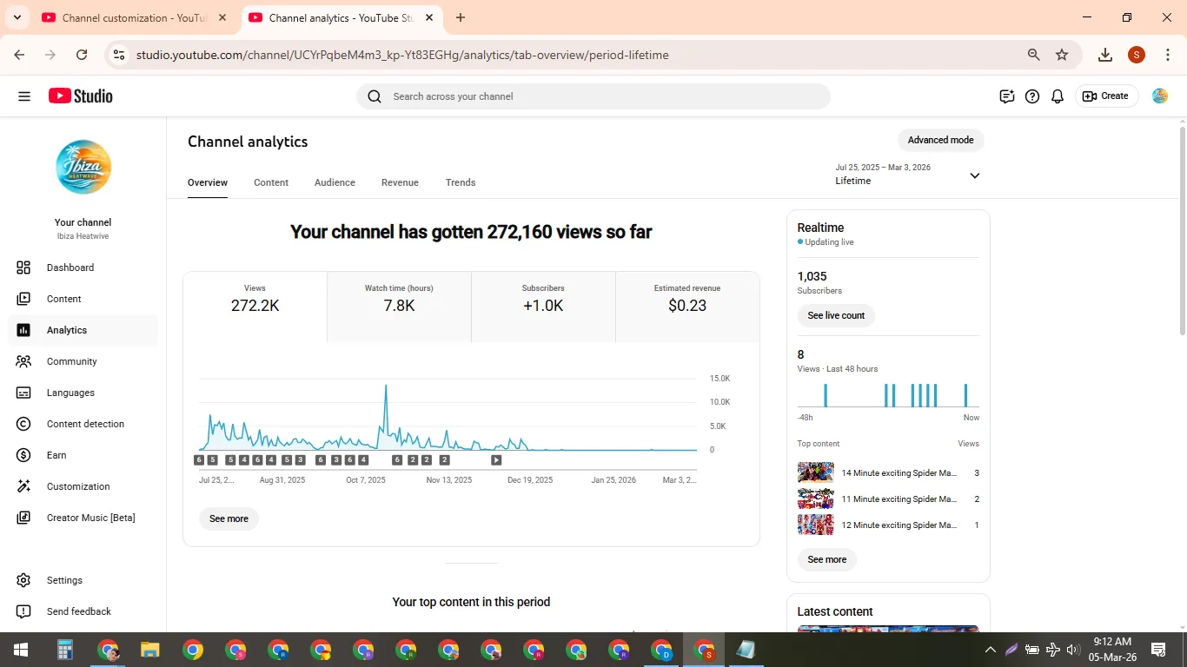
Task: Open the hamburger menu beside Studio logo
Action: pyautogui.click(x=24, y=96)
